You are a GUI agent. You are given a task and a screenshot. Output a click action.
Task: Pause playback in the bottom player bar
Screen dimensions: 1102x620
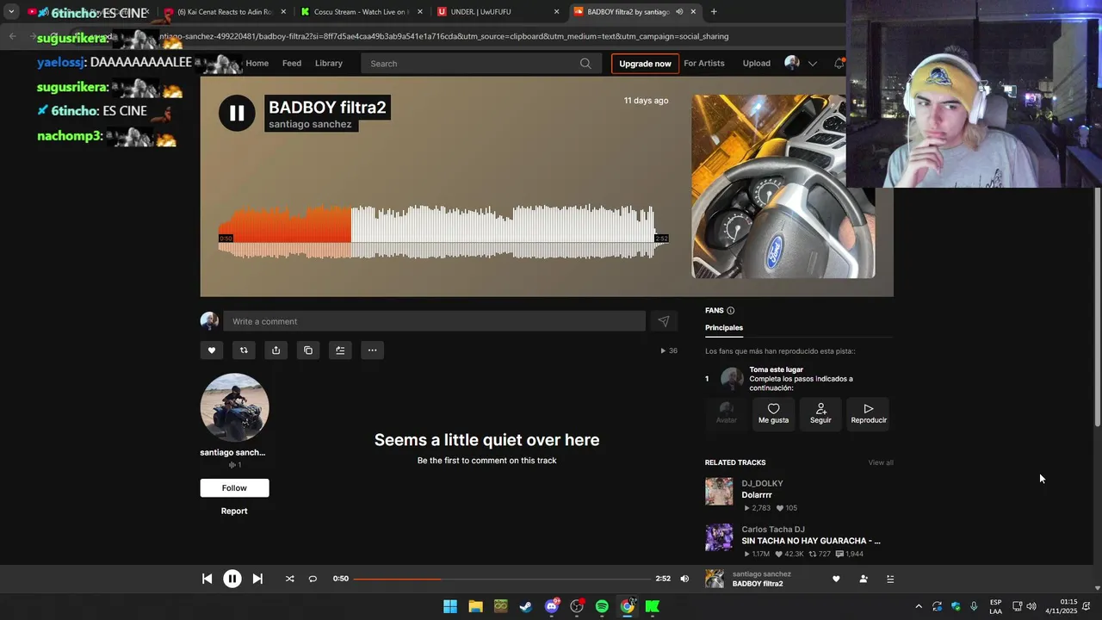pyautogui.click(x=232, y=579)
